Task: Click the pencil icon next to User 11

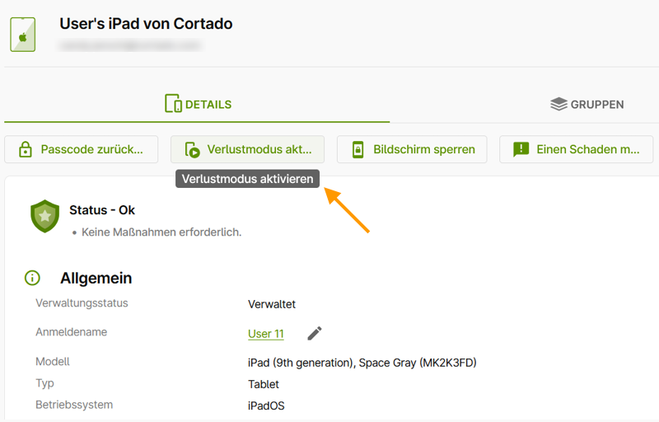Action: pyautogui.click(x=315, y=333)
